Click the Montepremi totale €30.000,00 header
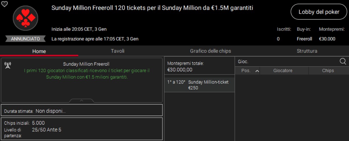This screenshot has height=141, width=349. [199, 66]
